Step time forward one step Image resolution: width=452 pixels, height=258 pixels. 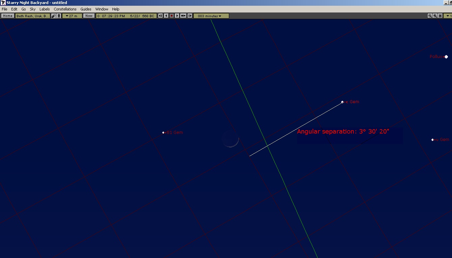190,16
